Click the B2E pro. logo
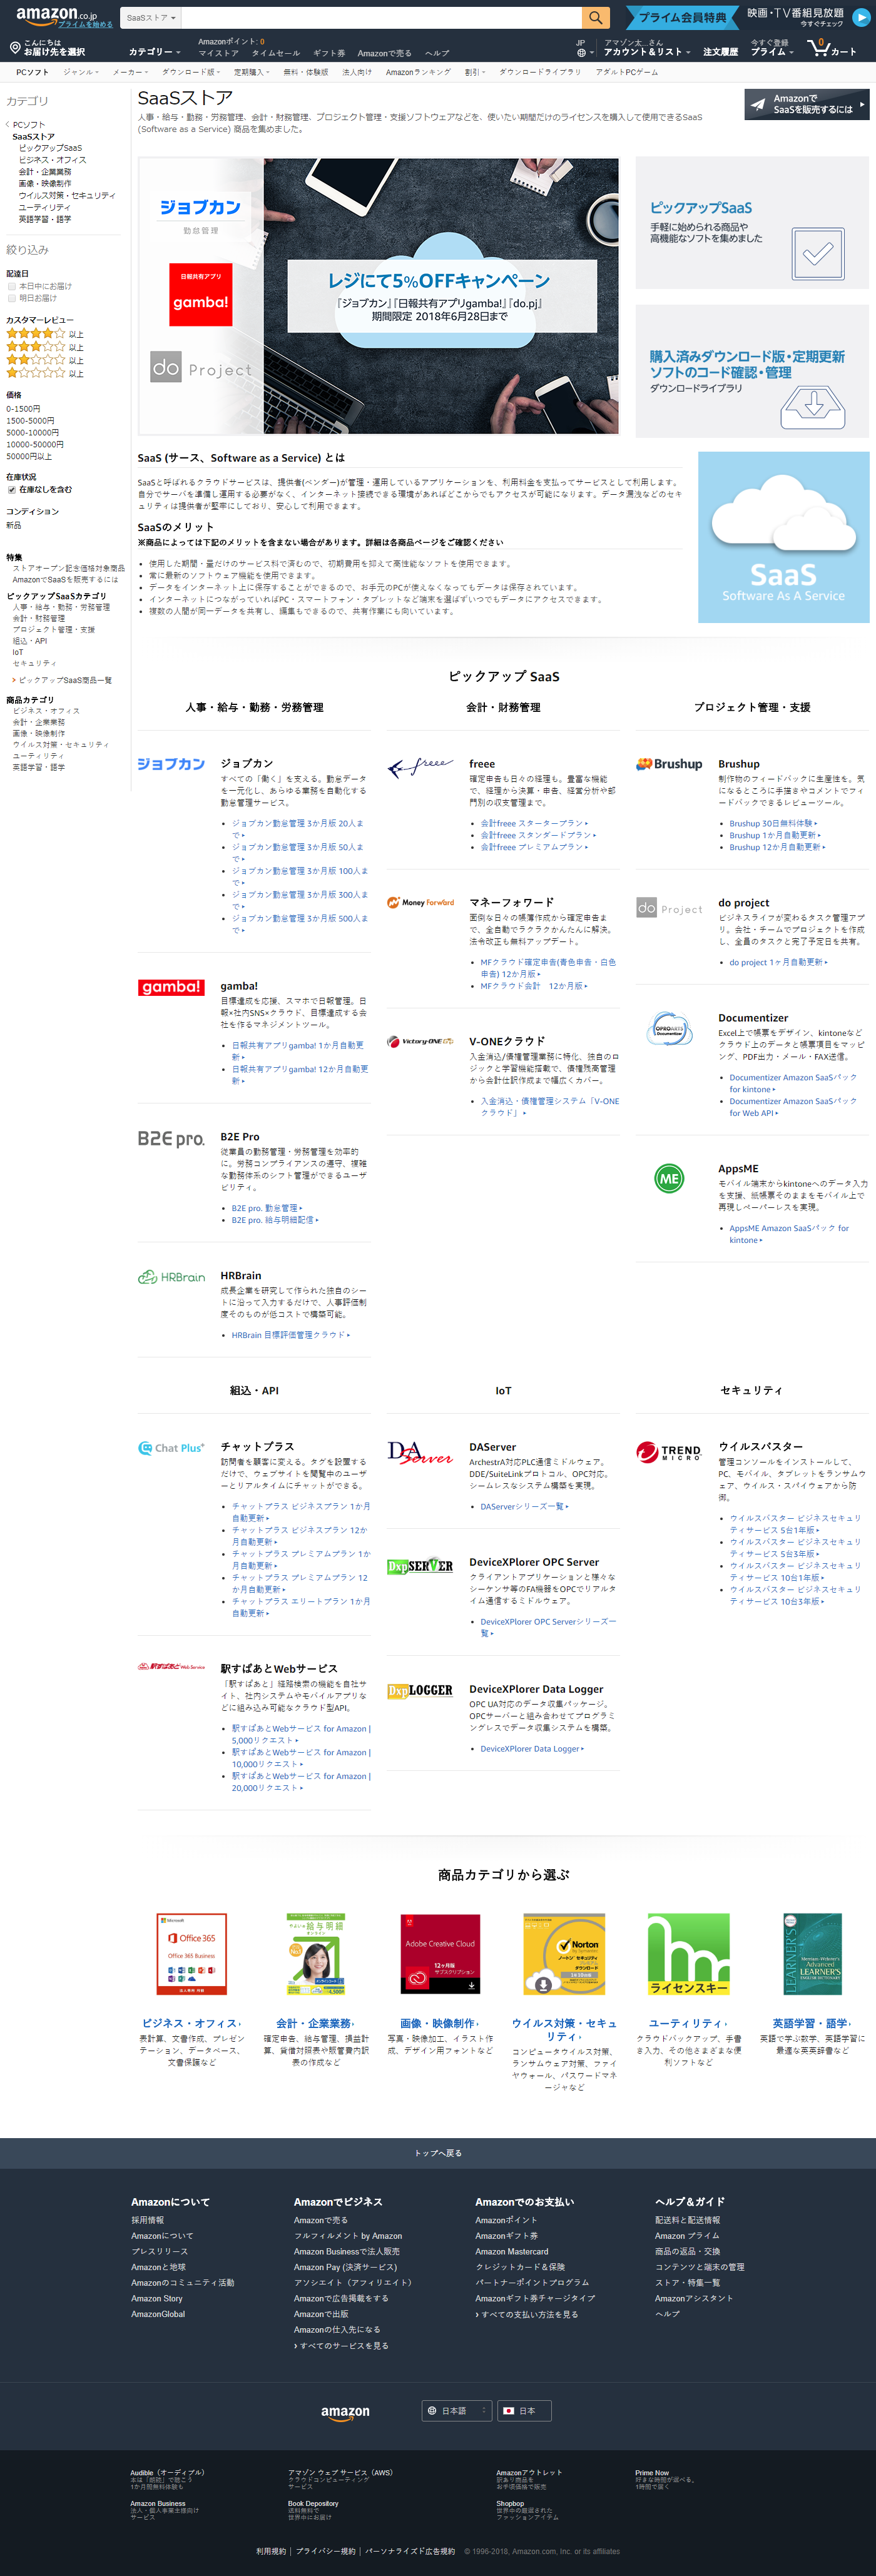The height and width of the screenshot is (2576, 876). click(171, 1138)
